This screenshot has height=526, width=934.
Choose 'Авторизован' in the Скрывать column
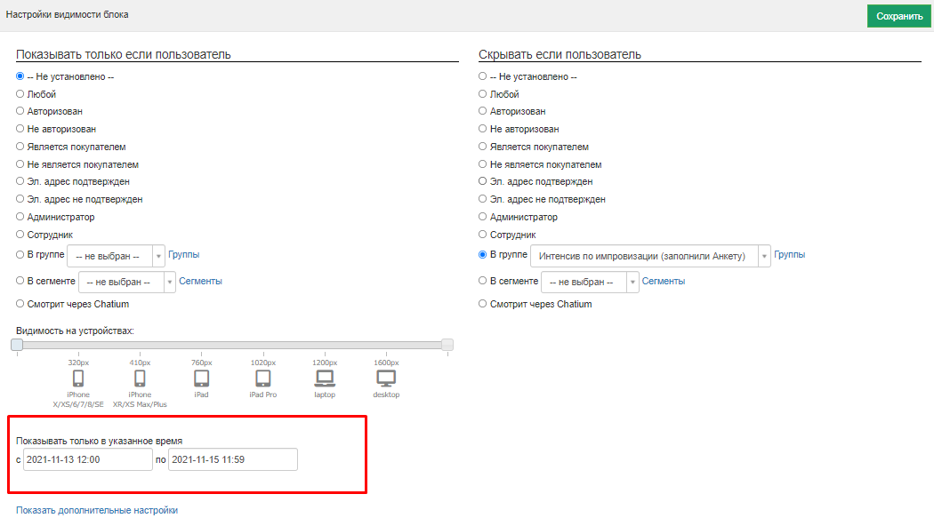pyautogui.click(x=482, y=111)
